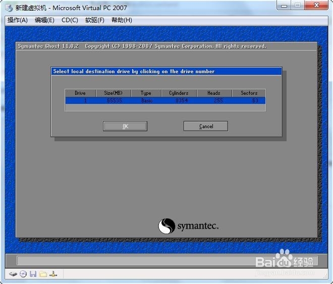Click the CD drive status icon
Viewport: 333px width, 284px height.
pyautogui.click(x=23, y=274)
